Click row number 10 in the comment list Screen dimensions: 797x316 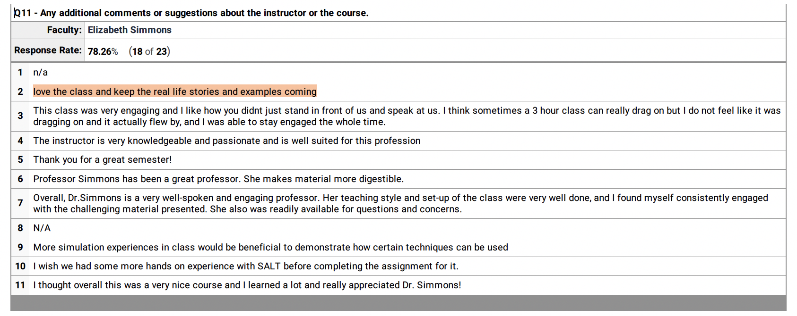point(20,266)
